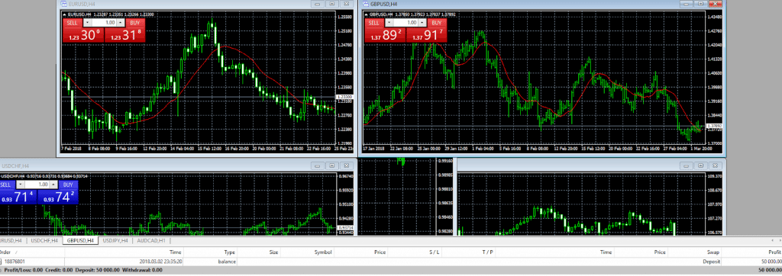The width and height of the screenshot is (782, 276).
Task: Minimize the EURUSD,H4 chart window
Action: pyautogui.click(x=317, y=4)
